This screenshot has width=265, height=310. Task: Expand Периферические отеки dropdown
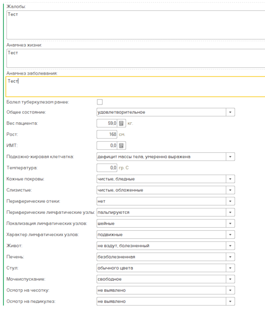[230, 201]
